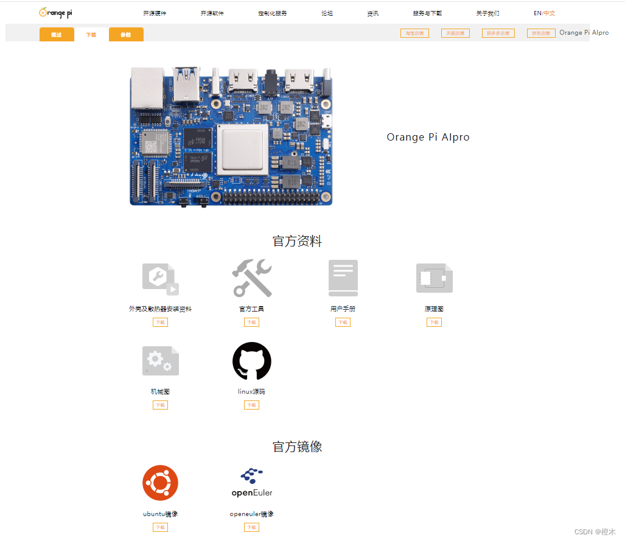This screenshot has width=625, height=541.
Task: Click the gear icon above 机械图
Action: pos(159,360)
